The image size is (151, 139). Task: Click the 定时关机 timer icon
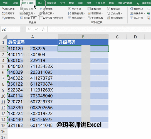coord(3,18)
